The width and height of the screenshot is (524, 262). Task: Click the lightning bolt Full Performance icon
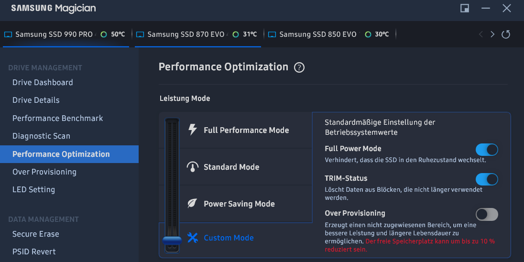[x=193, y=130]
